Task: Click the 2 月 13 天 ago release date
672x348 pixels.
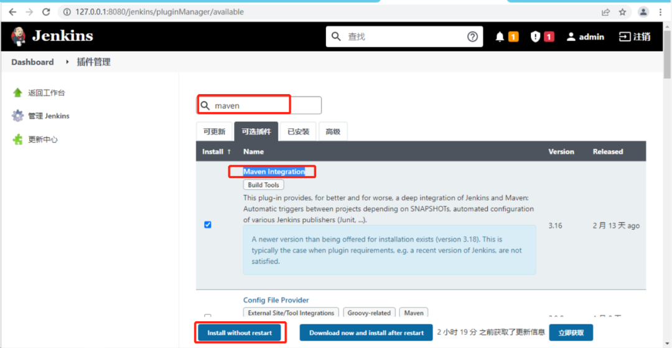Action: click(x=616, y=225)
